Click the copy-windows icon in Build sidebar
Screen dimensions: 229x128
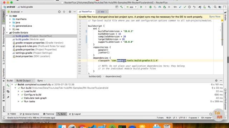(8, 91)
